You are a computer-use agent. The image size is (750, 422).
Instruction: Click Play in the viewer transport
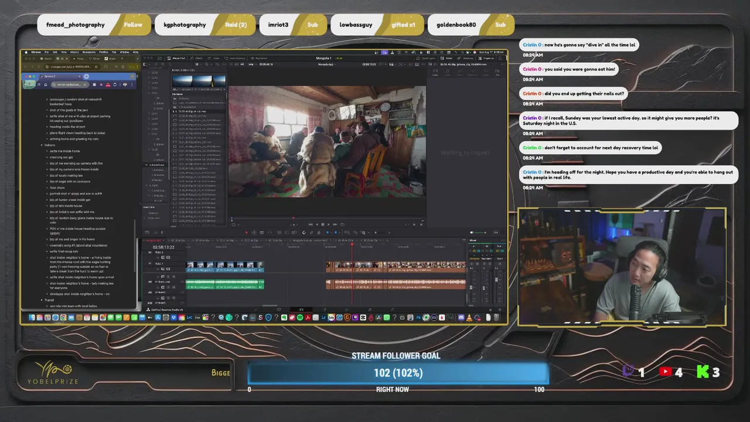329,224
